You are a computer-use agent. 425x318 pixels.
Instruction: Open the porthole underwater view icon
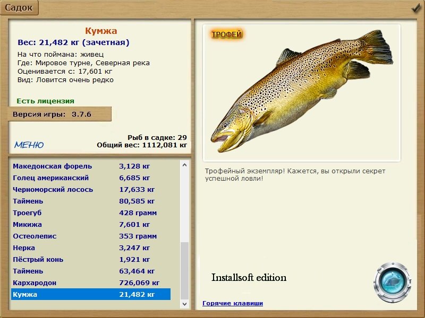(392, 282)
